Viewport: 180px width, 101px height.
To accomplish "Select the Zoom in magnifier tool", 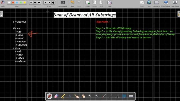I will pyautogui.click(x=90, y=96).
